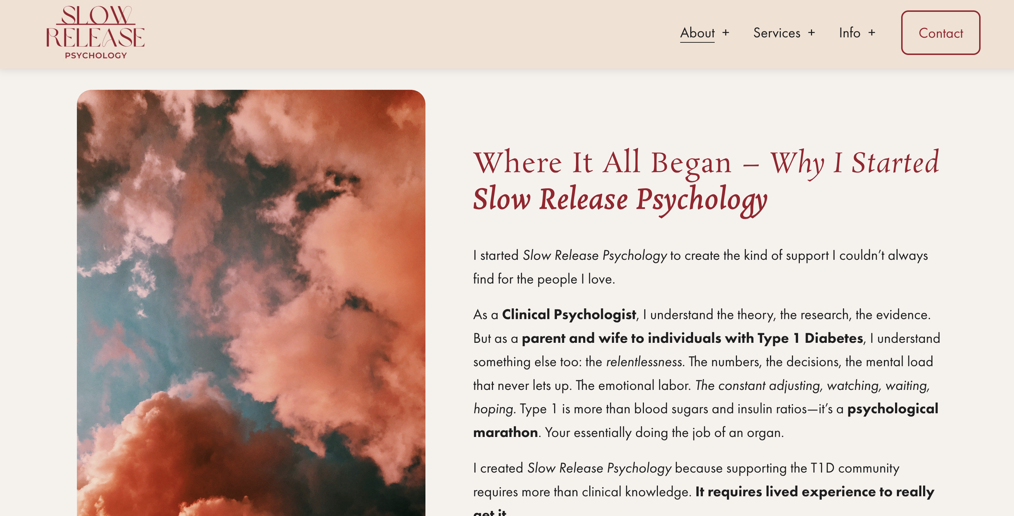Image resolution: width=1014 pixels, height=516 pixels.
Task: Click the pink clouds photo
Action: click(x=251, y=303)
